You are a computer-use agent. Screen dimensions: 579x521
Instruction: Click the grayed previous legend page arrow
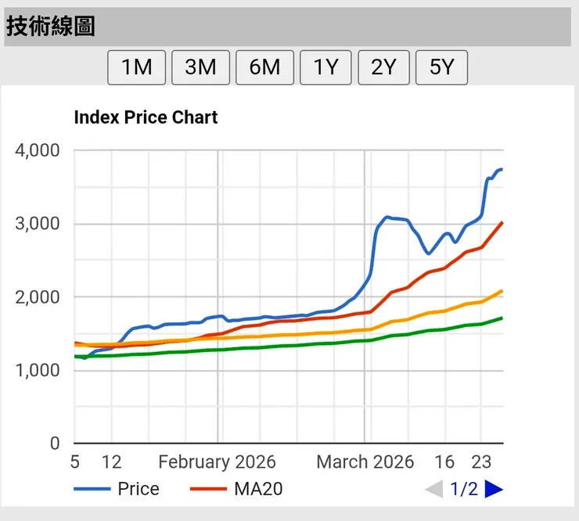click(433, 489)
